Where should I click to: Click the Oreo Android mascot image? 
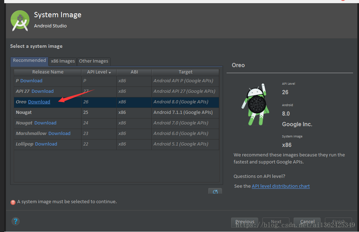(x=255, y=105)
